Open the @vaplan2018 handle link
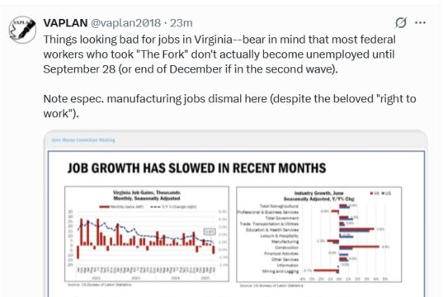 click(x=125, y=23)
